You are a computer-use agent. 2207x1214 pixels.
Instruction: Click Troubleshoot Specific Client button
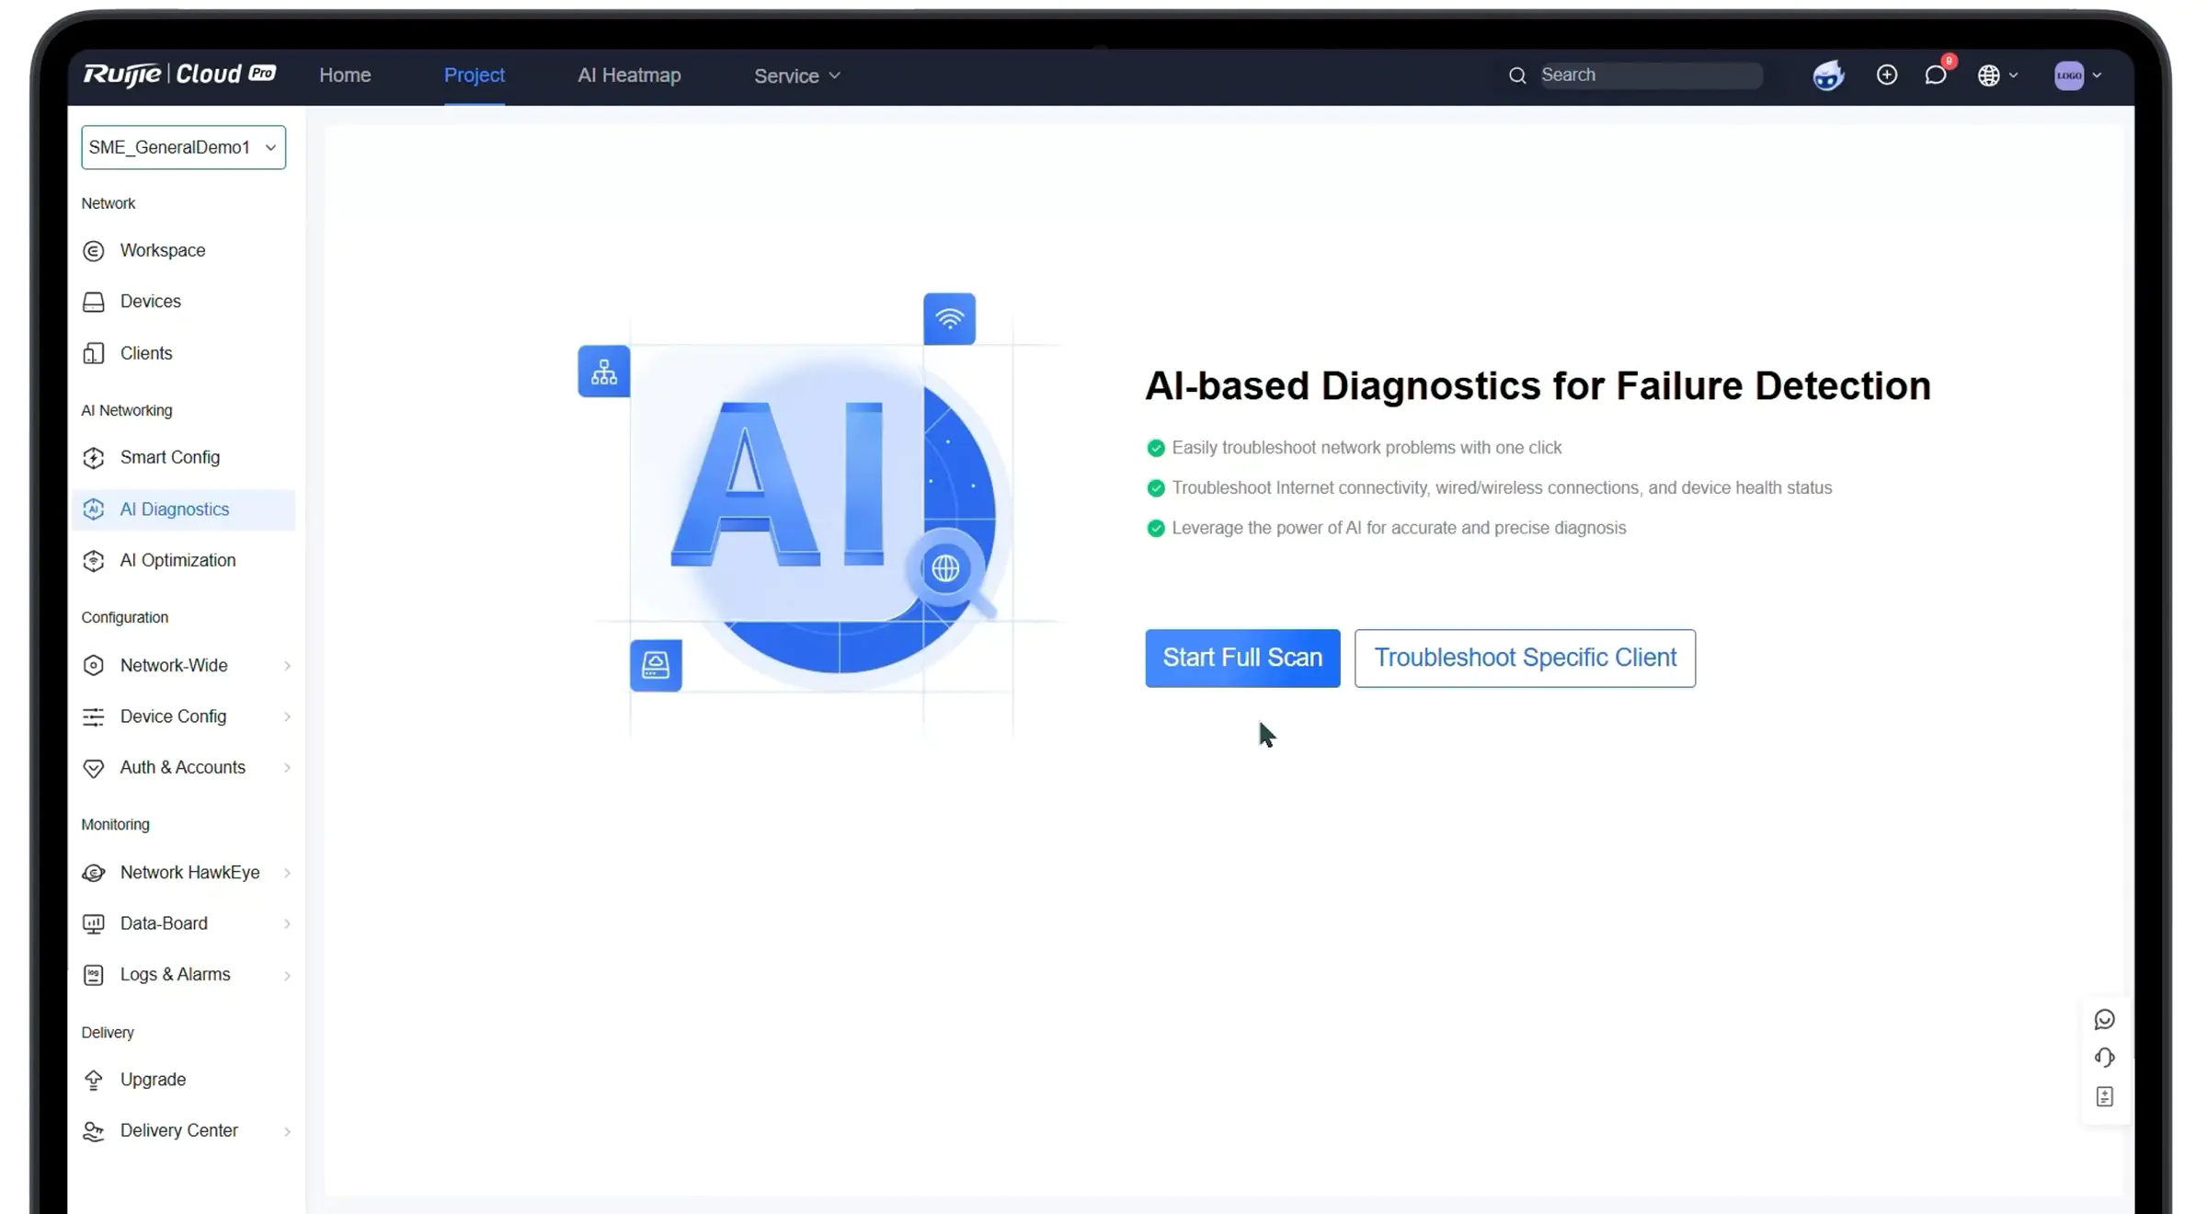click(1525, 658)
